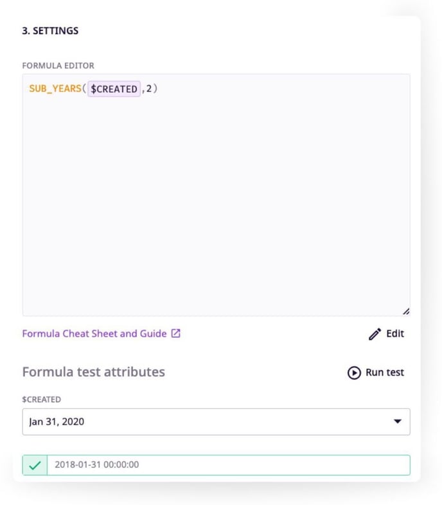
Task: Click the external link icon beside the guide
Action: tap(175, 334)
